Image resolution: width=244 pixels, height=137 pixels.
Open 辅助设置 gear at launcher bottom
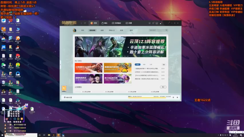tap(68, 97)
